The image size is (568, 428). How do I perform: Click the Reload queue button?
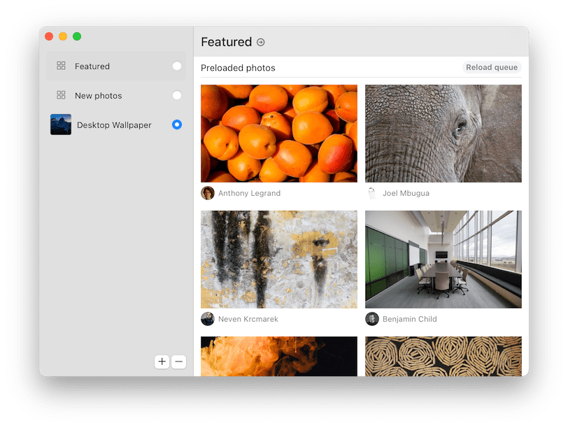coord(492,67)
